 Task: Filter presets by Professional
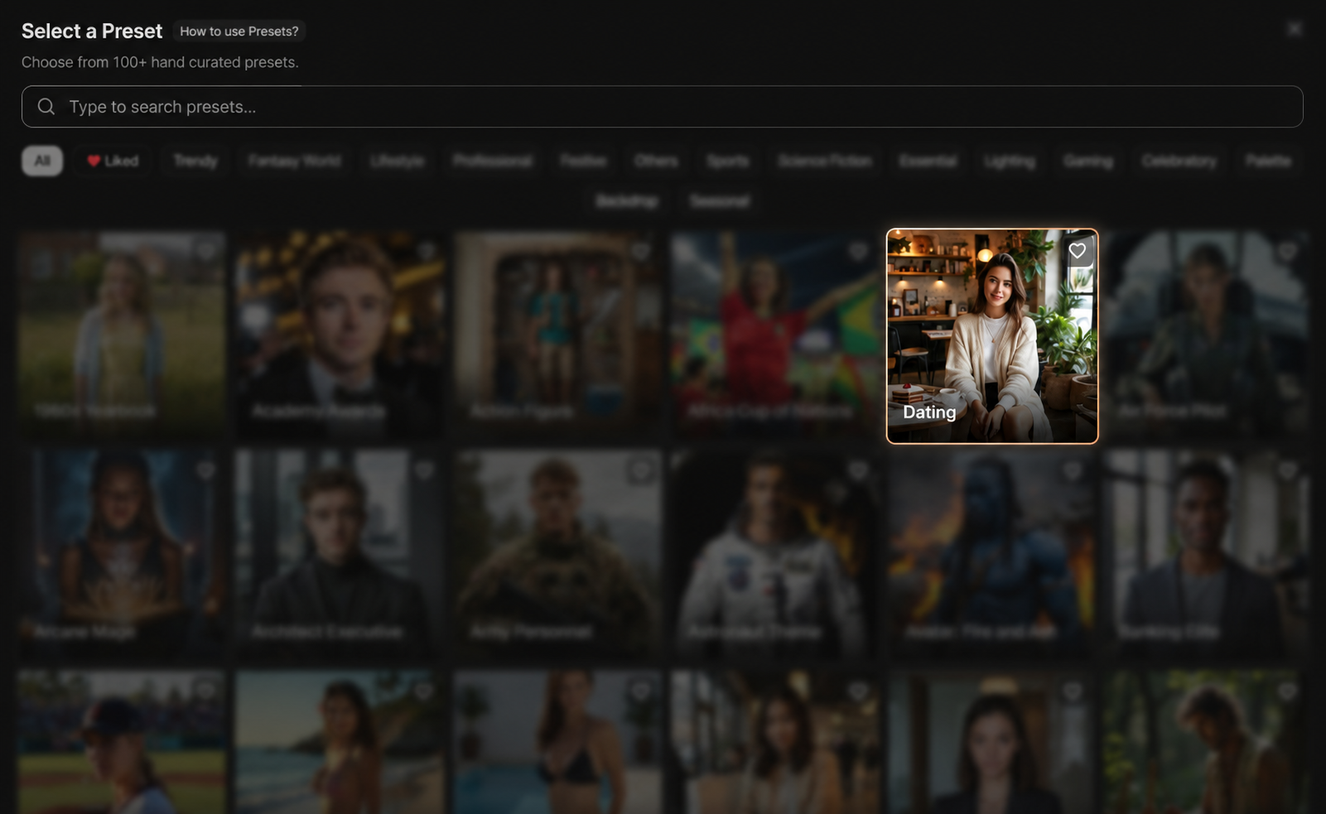[x=493, y=161]
